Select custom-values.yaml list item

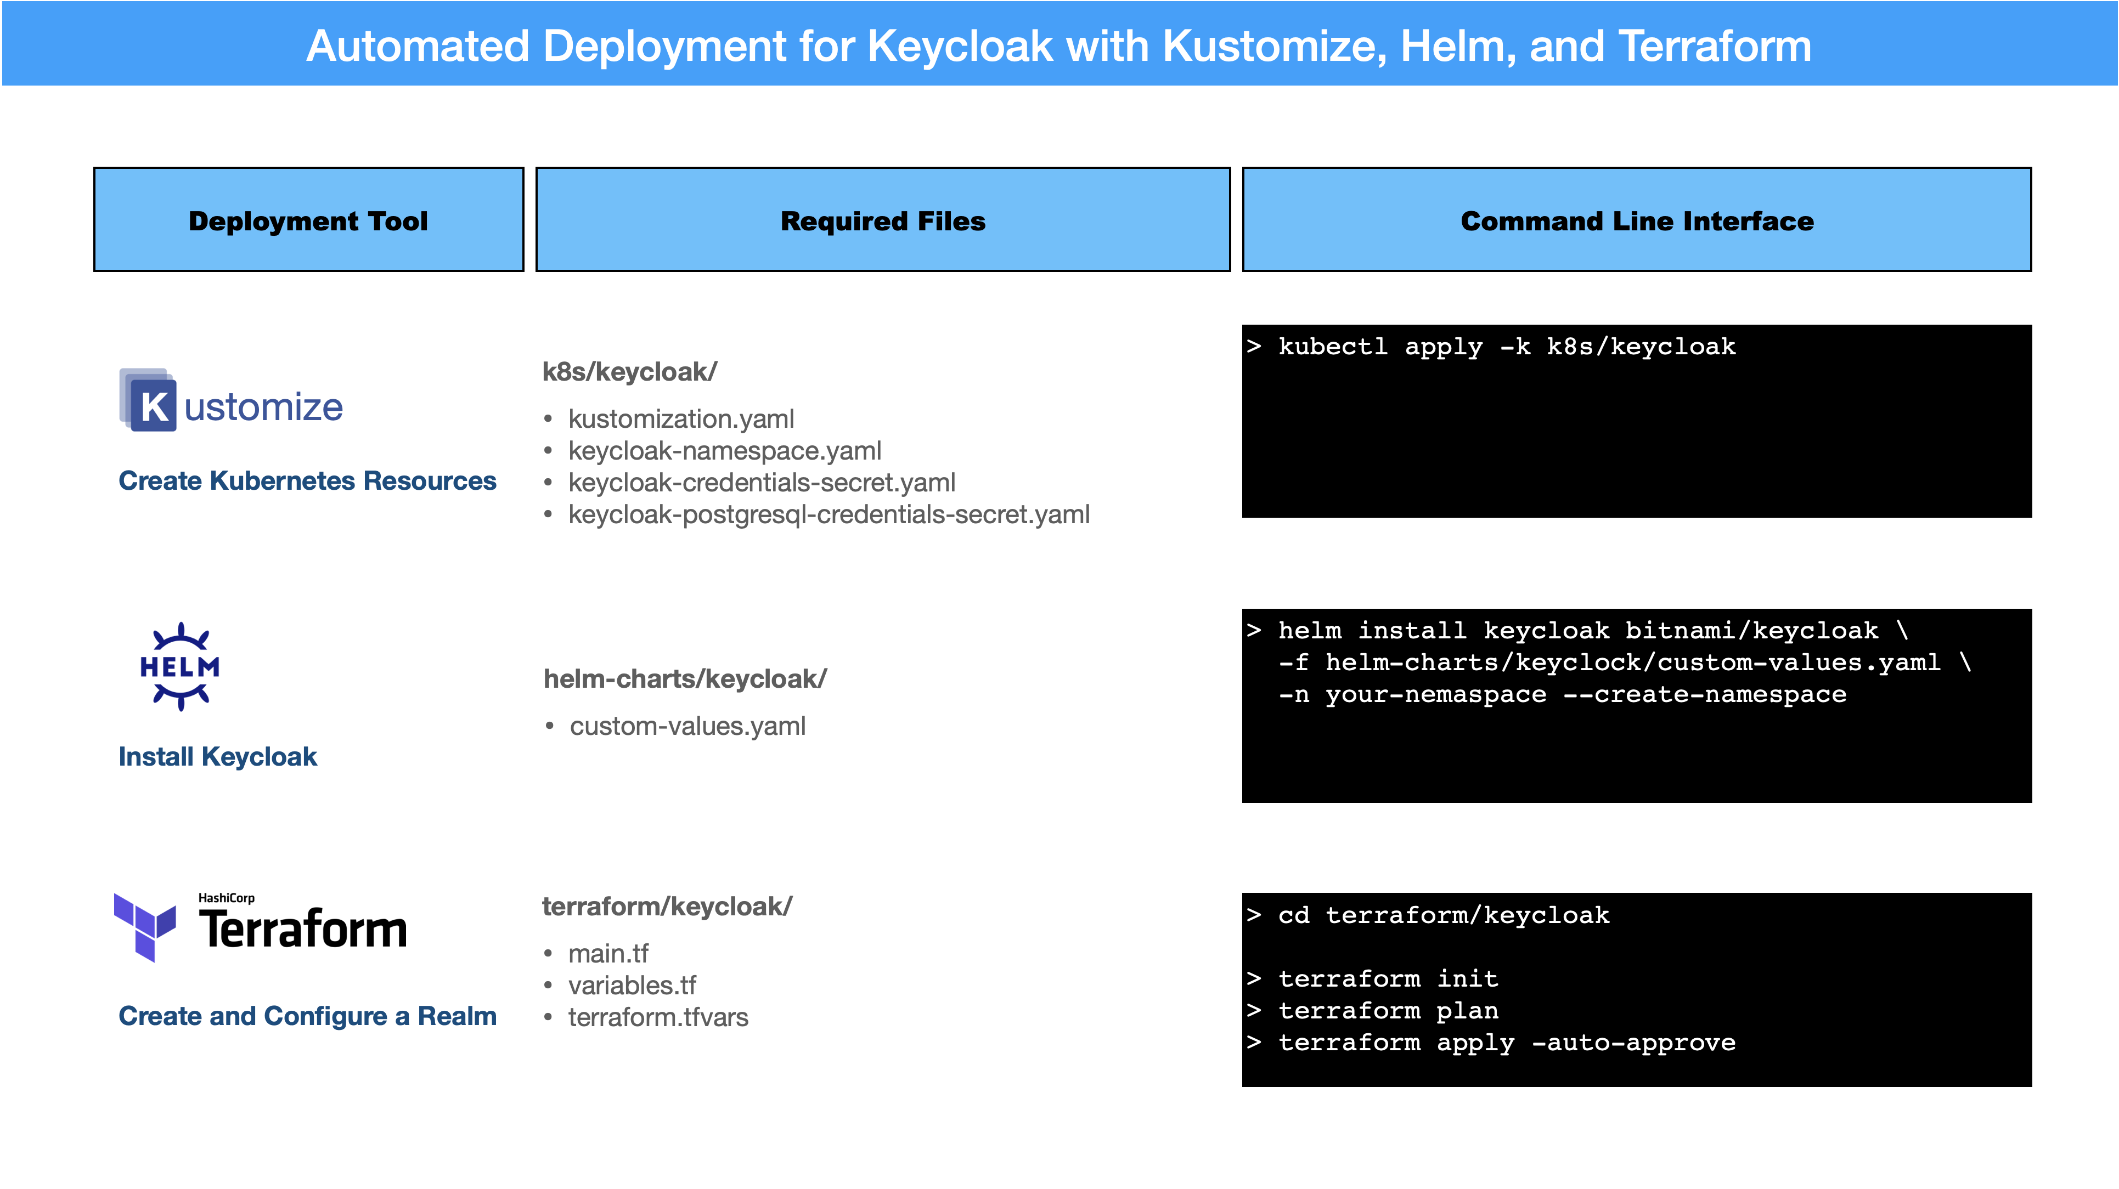(x=687, y=726)
